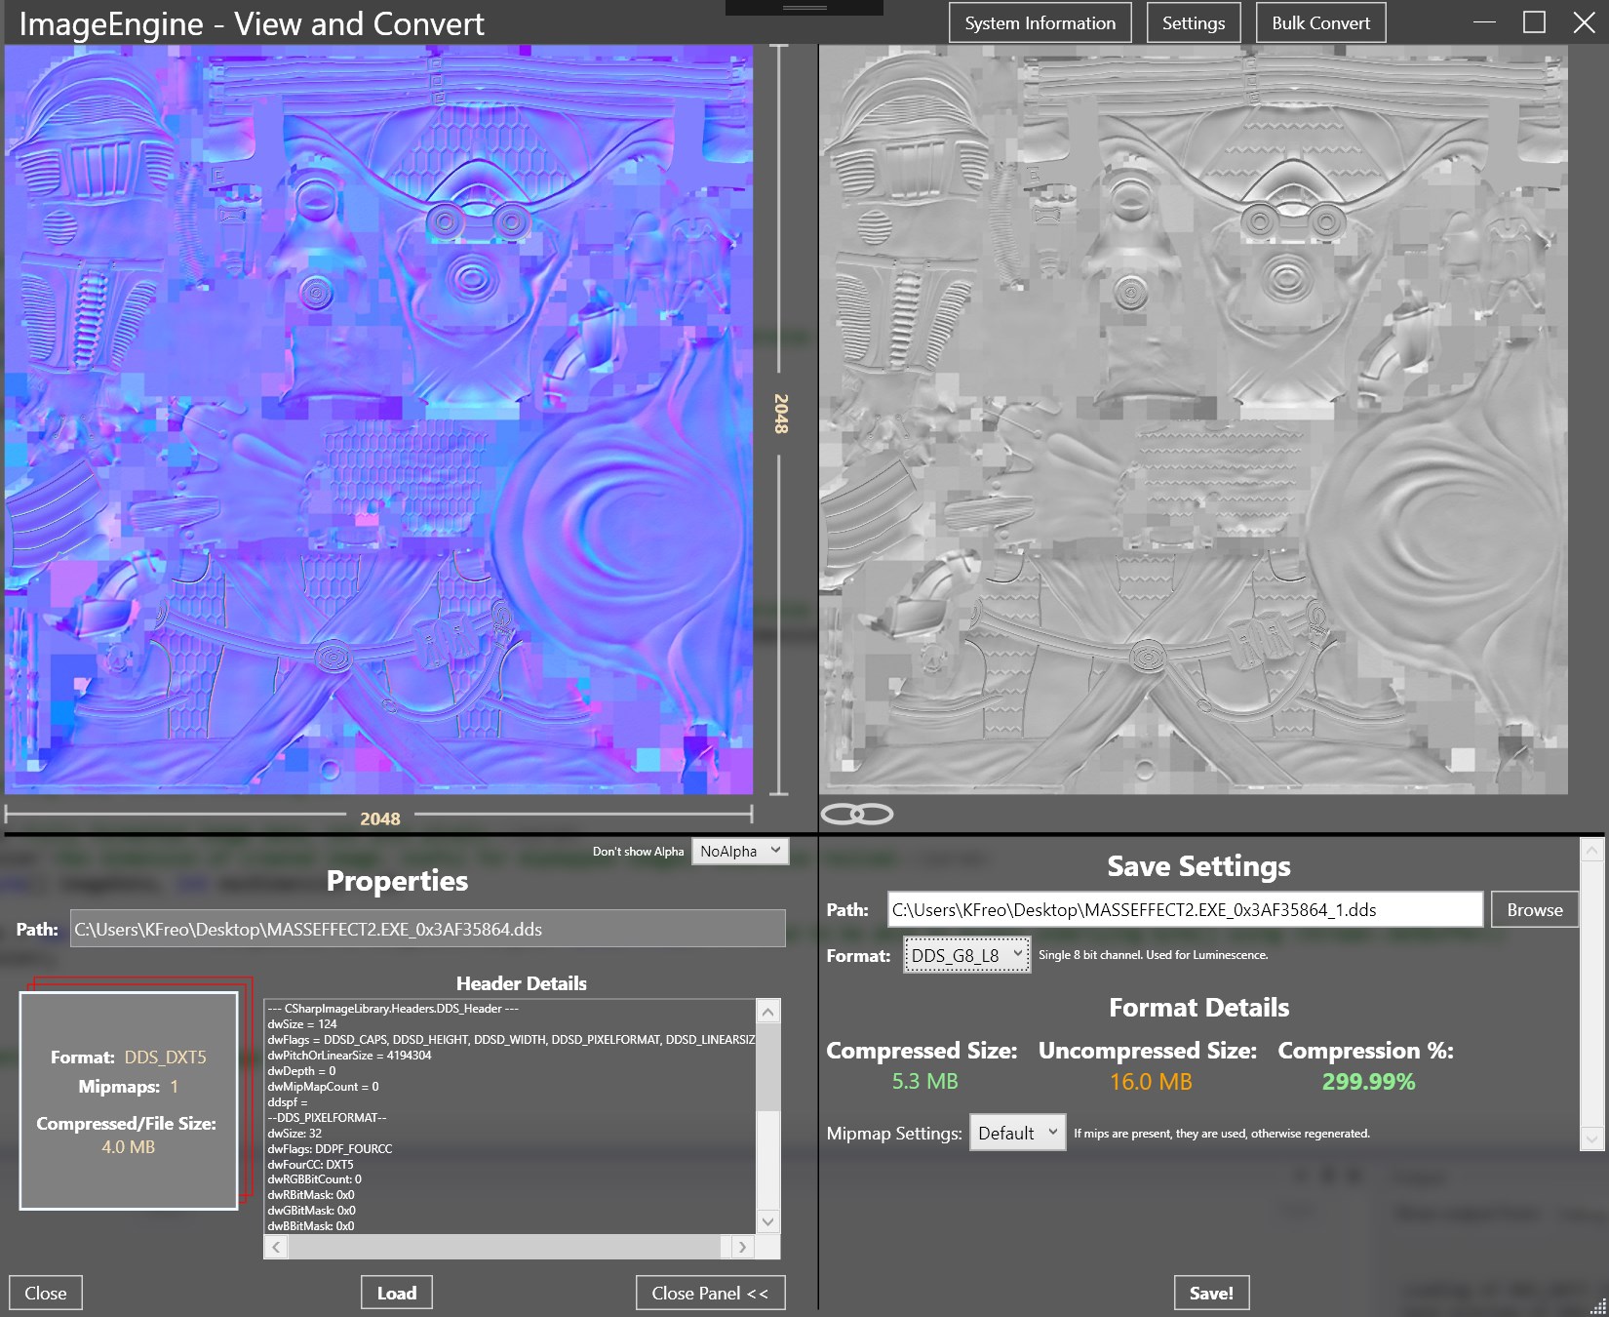Viewport: 1609px width, 1317px height.
Task: Maximize the ImageEngine window
Action: coord(1534,22)
